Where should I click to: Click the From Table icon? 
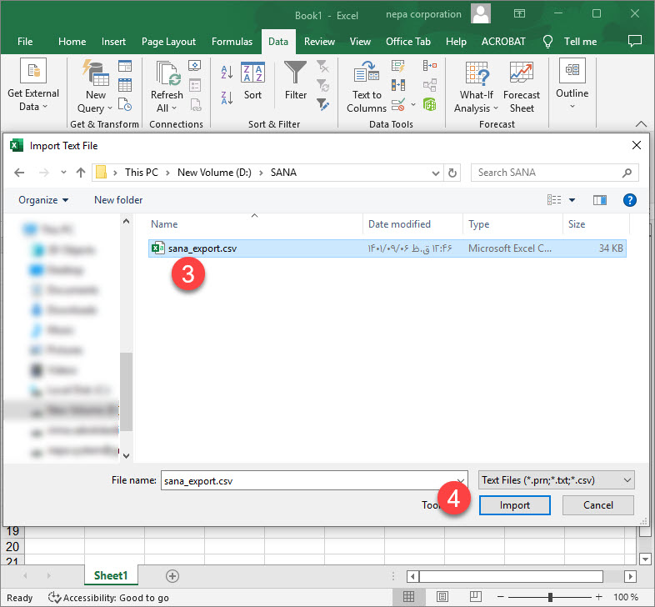pyautogui.click(x=125, y=85)
